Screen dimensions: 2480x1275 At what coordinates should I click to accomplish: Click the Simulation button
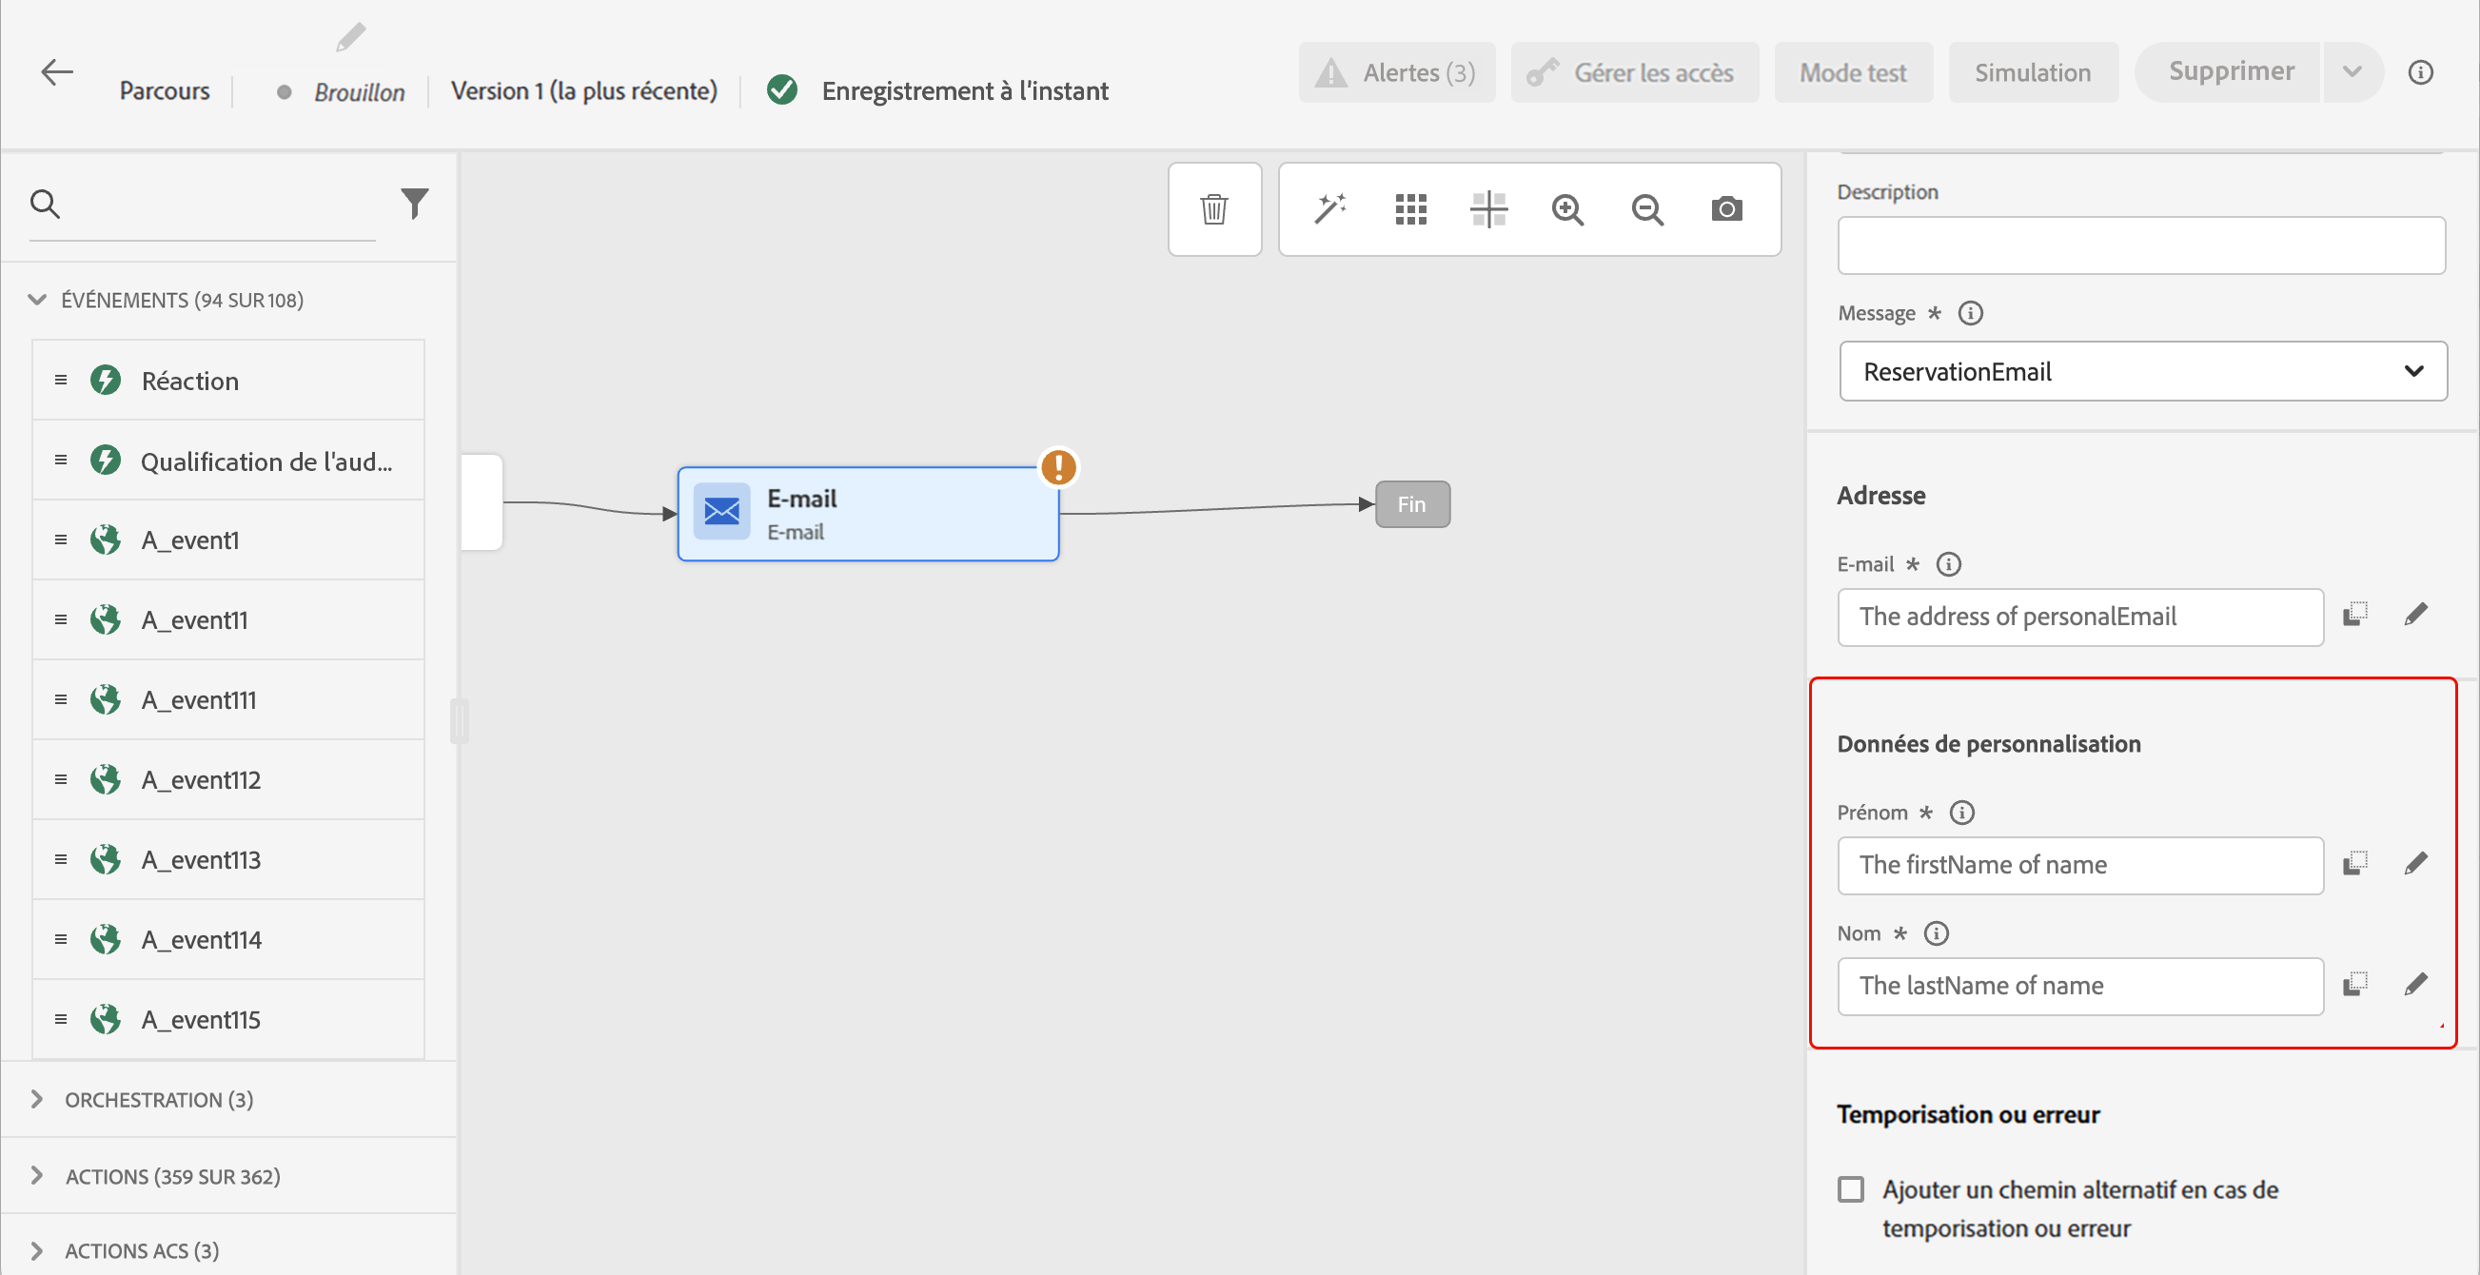point(2033,73)
